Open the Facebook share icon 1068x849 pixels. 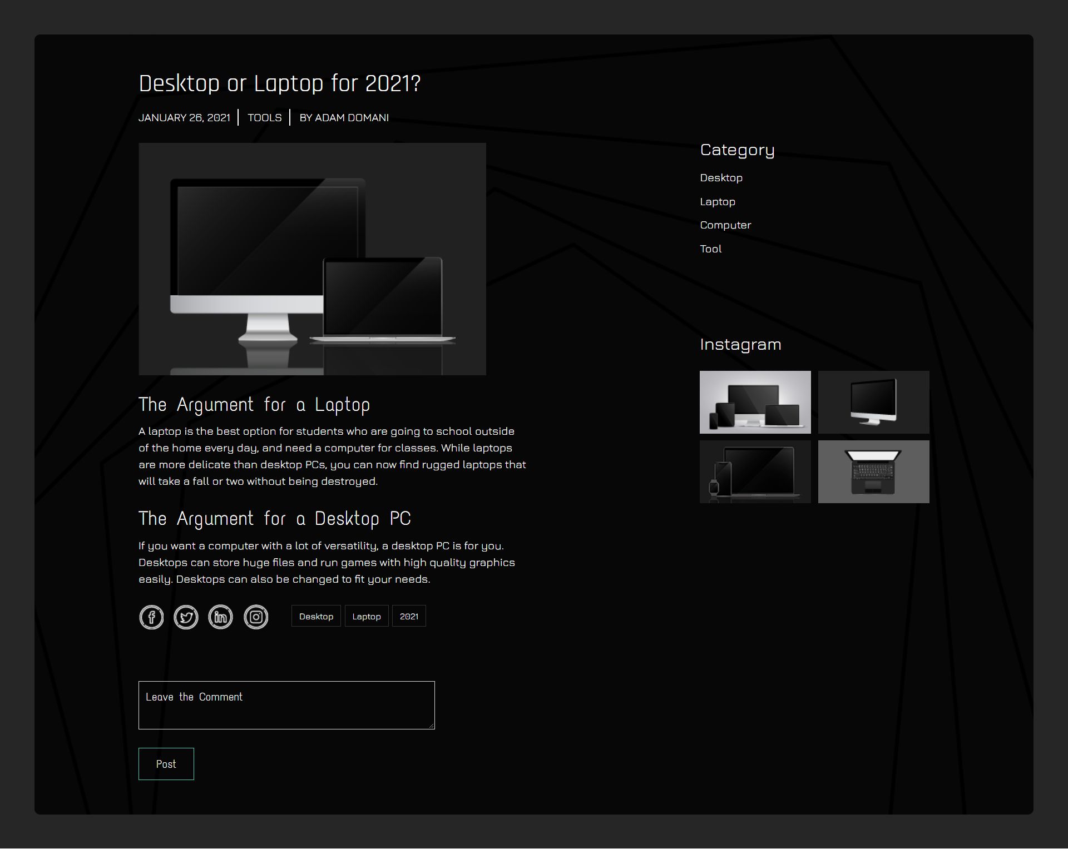[x=151, y=617]
